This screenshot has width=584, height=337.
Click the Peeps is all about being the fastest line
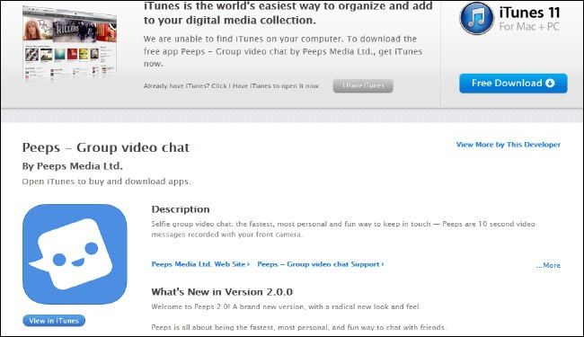tap(298, 327)
